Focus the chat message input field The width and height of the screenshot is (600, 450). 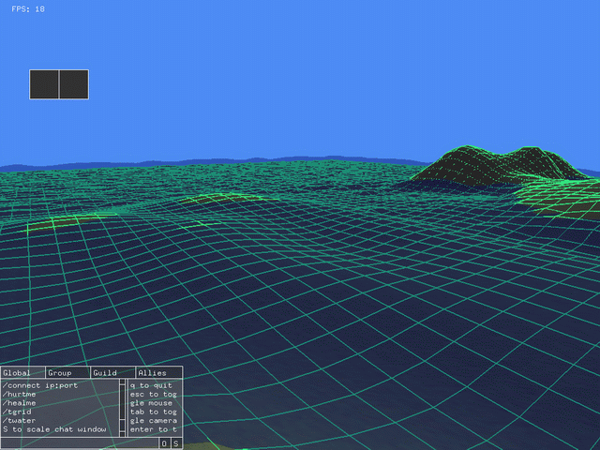click(x=80, y=443)
